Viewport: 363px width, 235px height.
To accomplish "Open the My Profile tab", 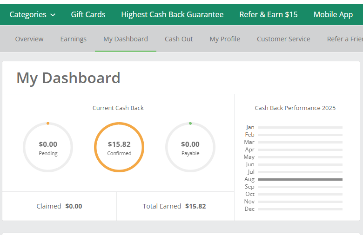I will [225, 39].
